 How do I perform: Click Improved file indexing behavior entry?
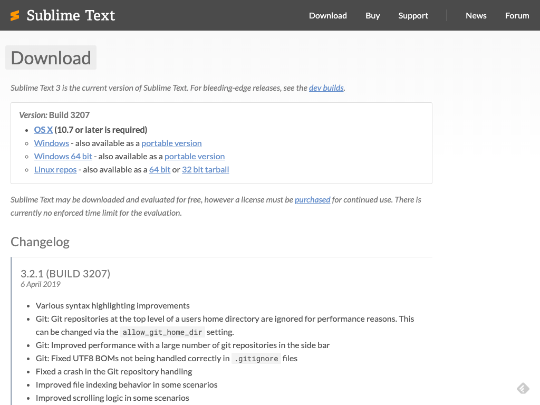click(x=127, y=384)
